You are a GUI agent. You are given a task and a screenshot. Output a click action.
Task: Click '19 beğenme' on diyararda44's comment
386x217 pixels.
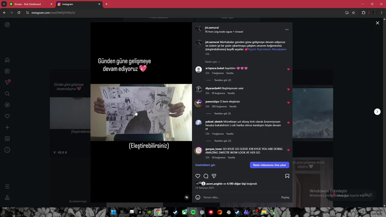[x=218, y=93]
